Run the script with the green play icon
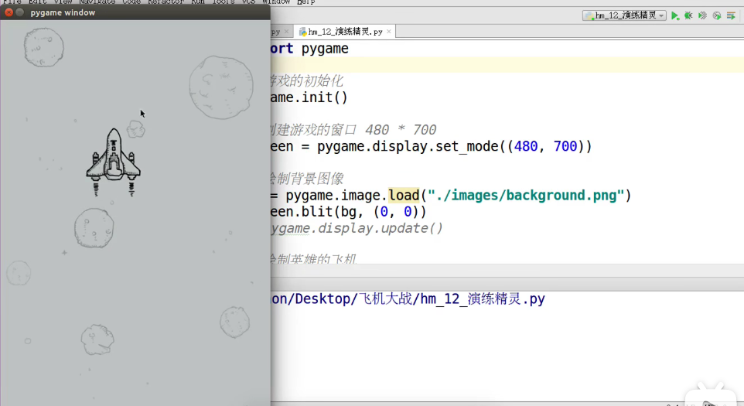 (x=674, y=15)
